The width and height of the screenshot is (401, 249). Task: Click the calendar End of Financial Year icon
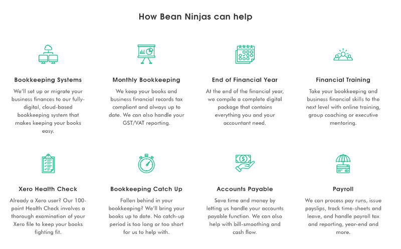point(245,54)
